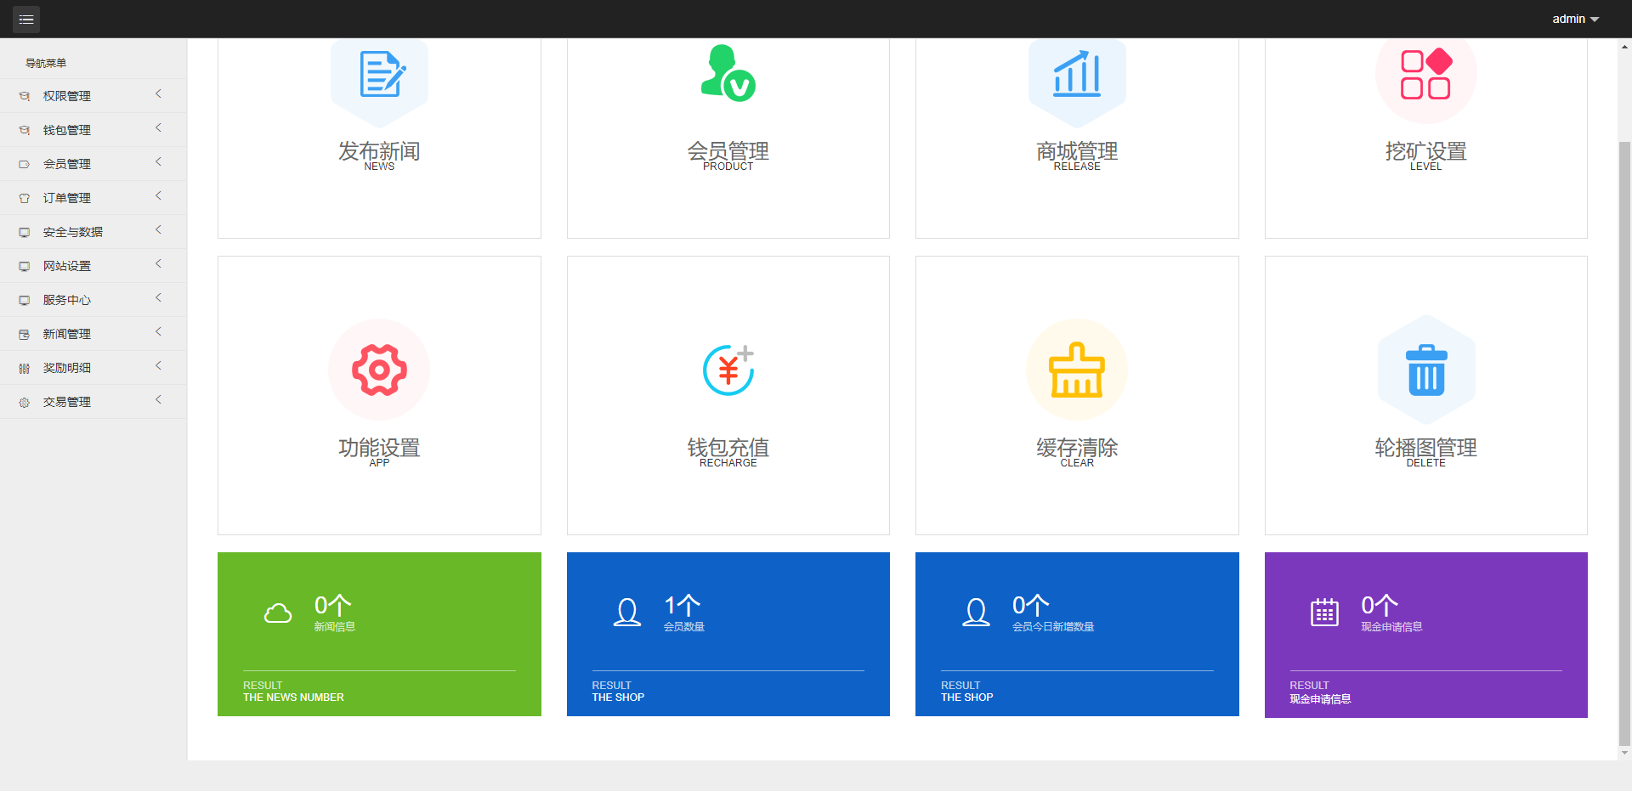The image size is (1632, 791).
Task: Click the icon left of 新闻管理
Action: (25, 334)
